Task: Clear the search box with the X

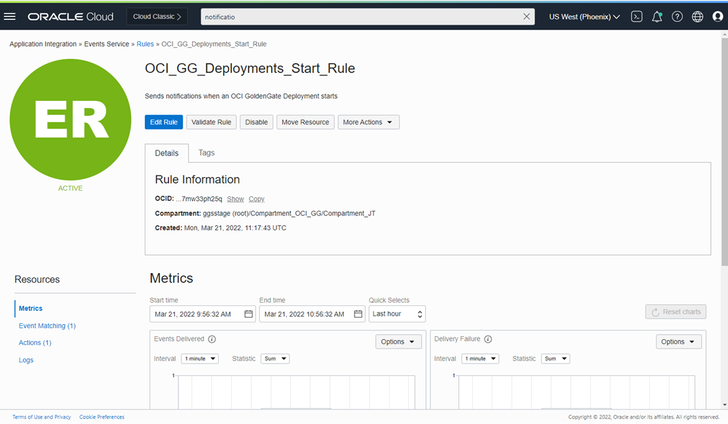Action: tap(527, 16)
